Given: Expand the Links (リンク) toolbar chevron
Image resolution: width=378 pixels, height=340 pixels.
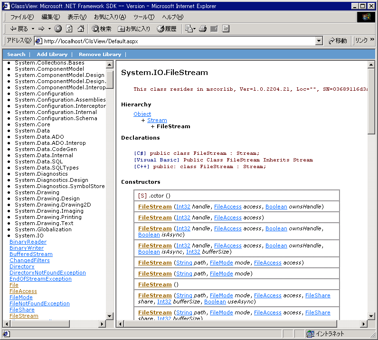Looking at the screenshot, I should tap(372, 39).
